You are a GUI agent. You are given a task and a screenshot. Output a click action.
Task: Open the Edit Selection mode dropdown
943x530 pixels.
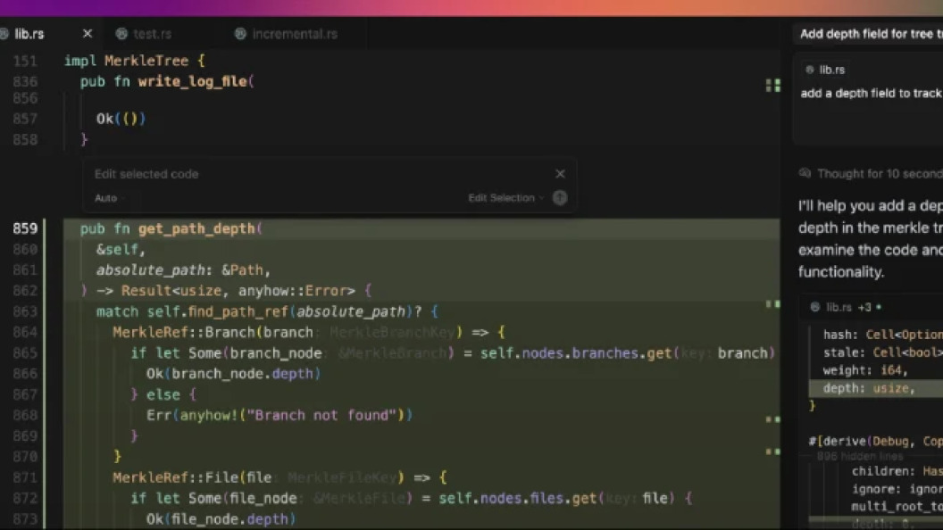click(x=505, y=198)
